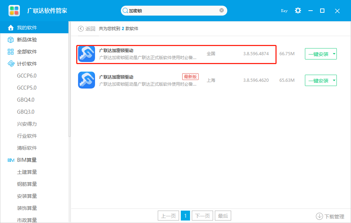
Task: Expand install options for 3.8.596.4620
Action: pos(334,80)
